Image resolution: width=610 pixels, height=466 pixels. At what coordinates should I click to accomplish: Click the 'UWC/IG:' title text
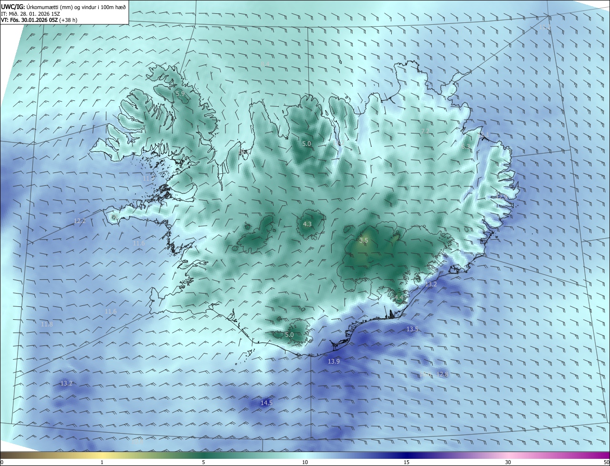tap(13, 7)
